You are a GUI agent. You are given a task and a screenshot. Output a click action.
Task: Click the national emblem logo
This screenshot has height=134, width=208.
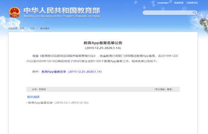[15, 12]
